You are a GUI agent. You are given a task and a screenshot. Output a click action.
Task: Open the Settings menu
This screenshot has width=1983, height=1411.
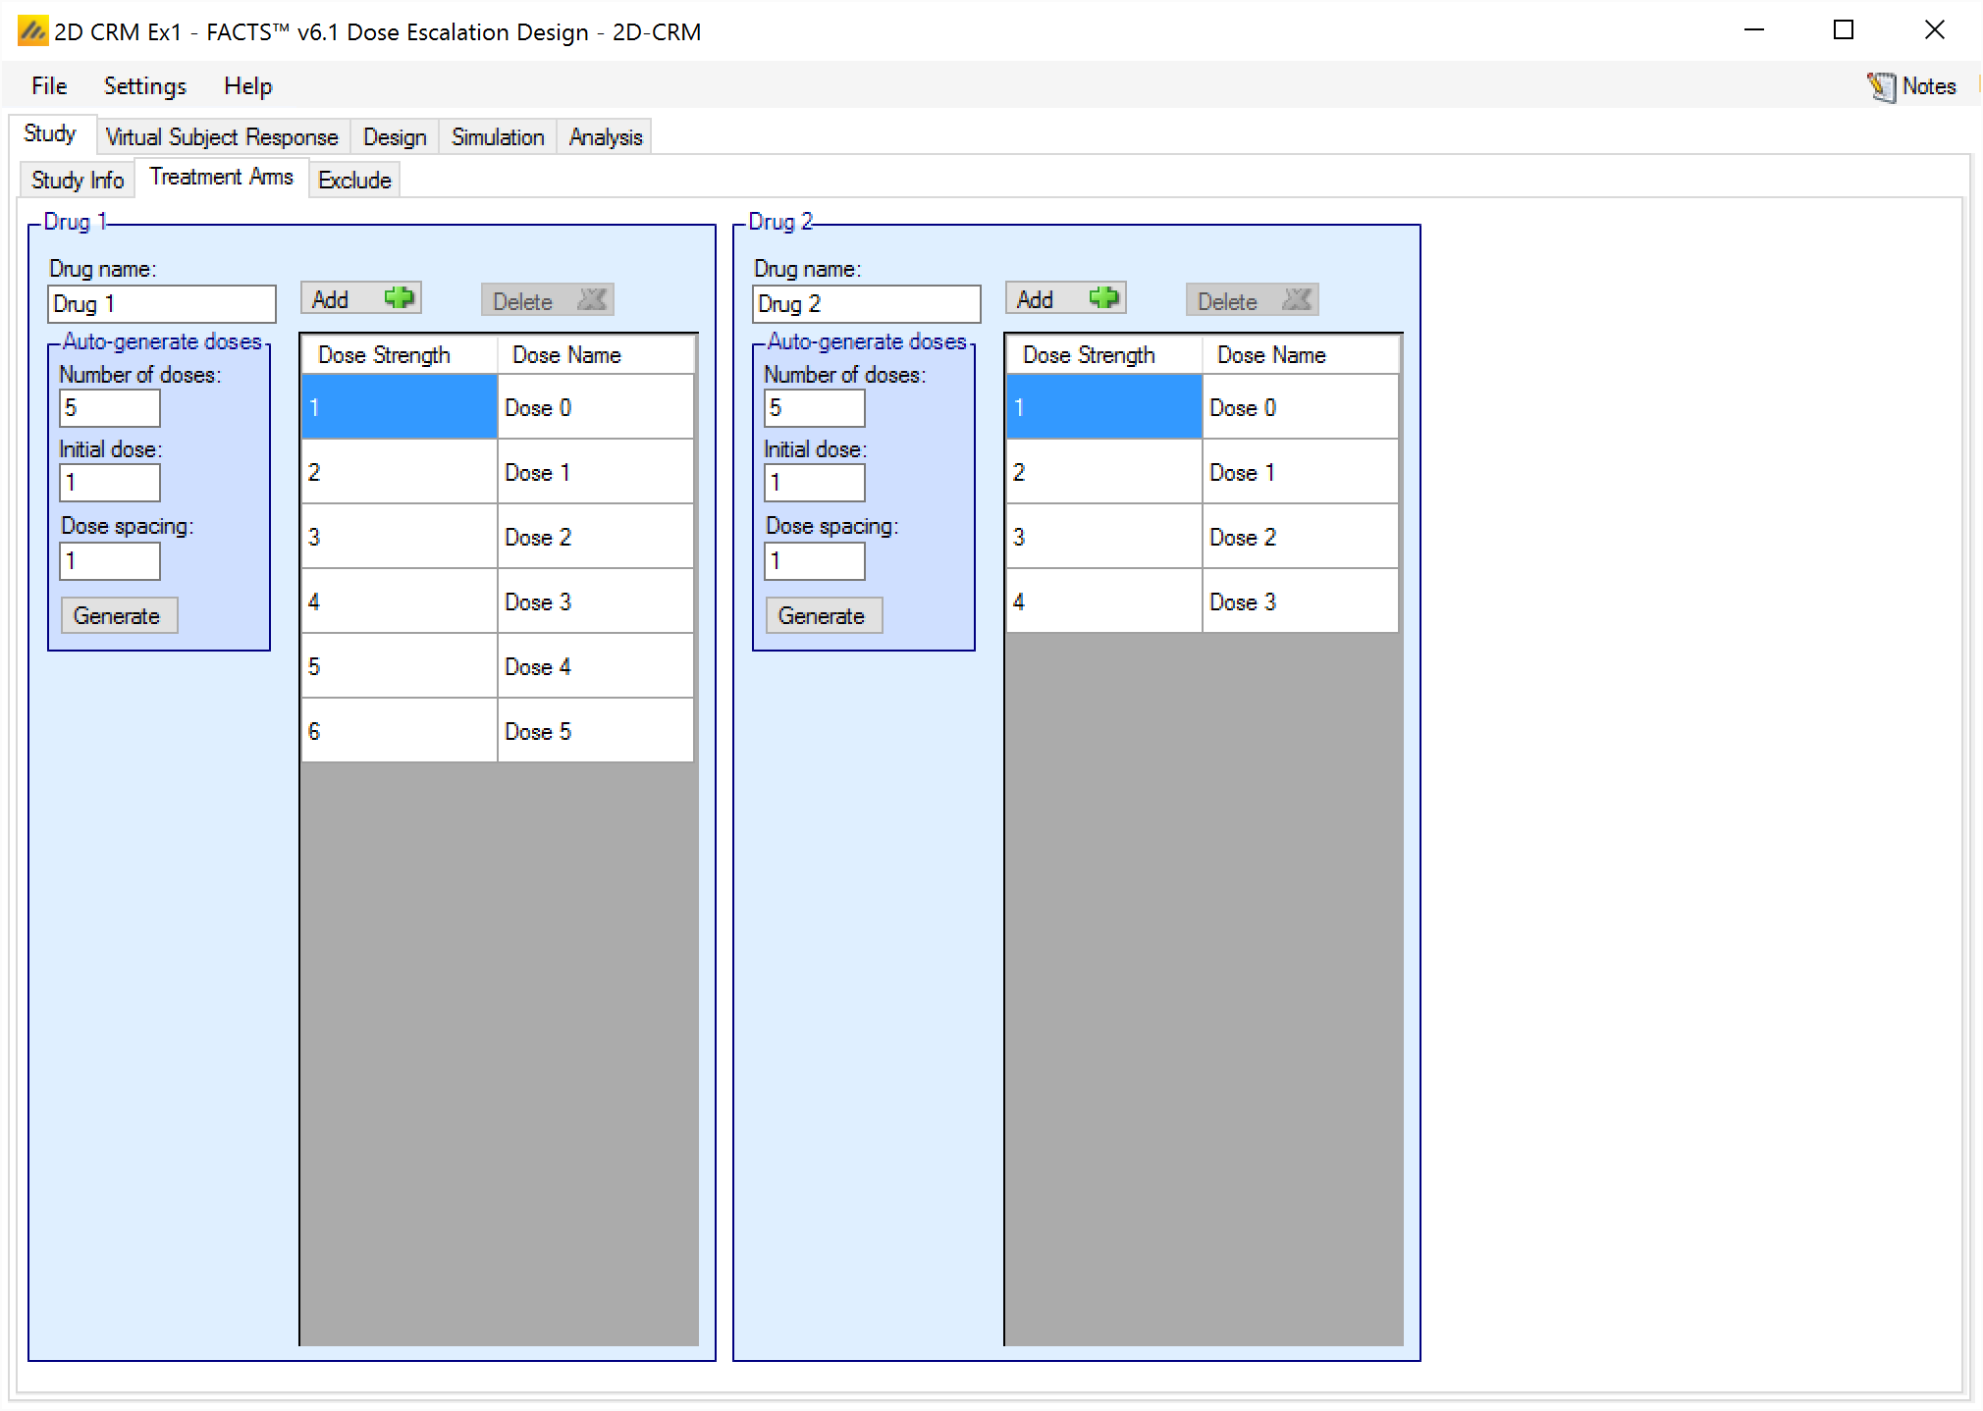(x=144, y=86)
